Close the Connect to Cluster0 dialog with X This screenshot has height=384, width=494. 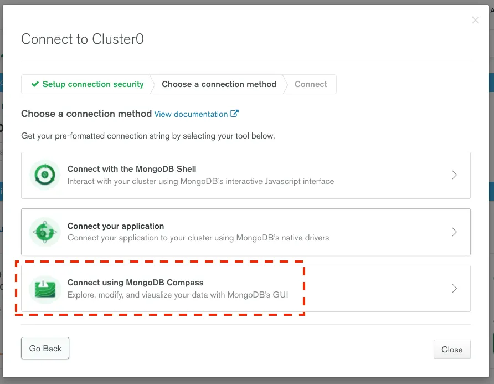click(x=475, y=20)
